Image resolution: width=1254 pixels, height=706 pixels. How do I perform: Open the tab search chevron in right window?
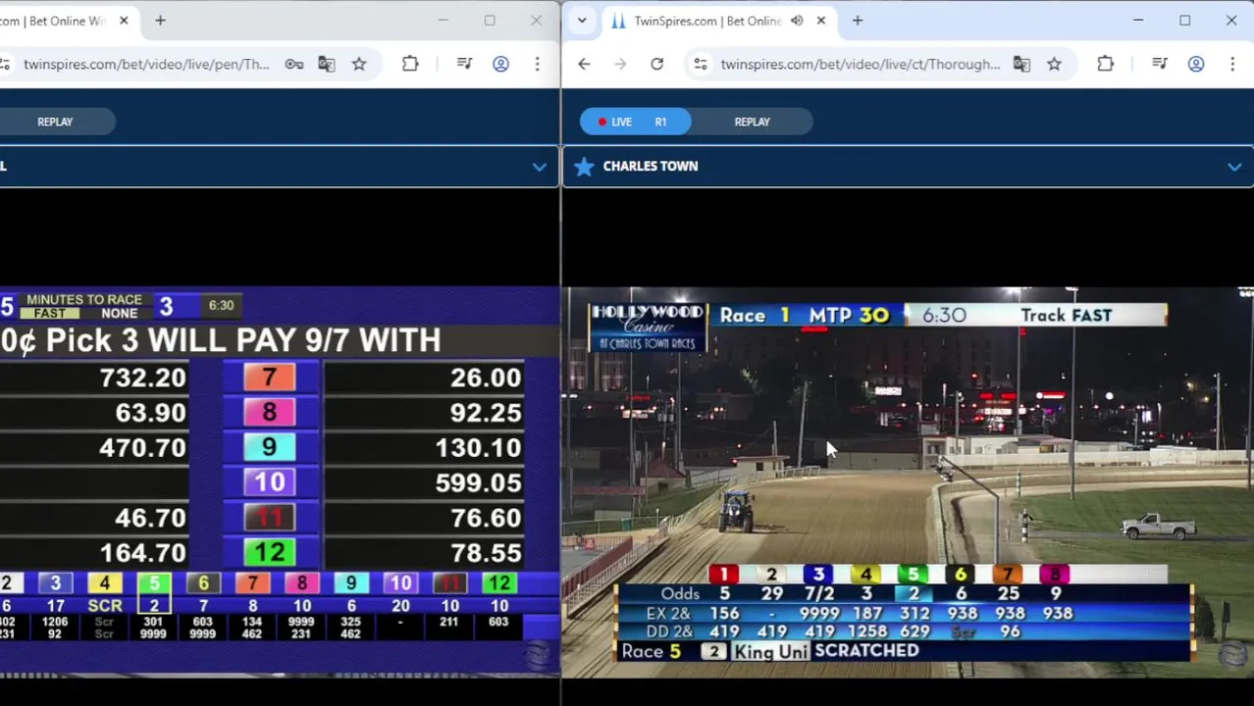coord(582,21)
